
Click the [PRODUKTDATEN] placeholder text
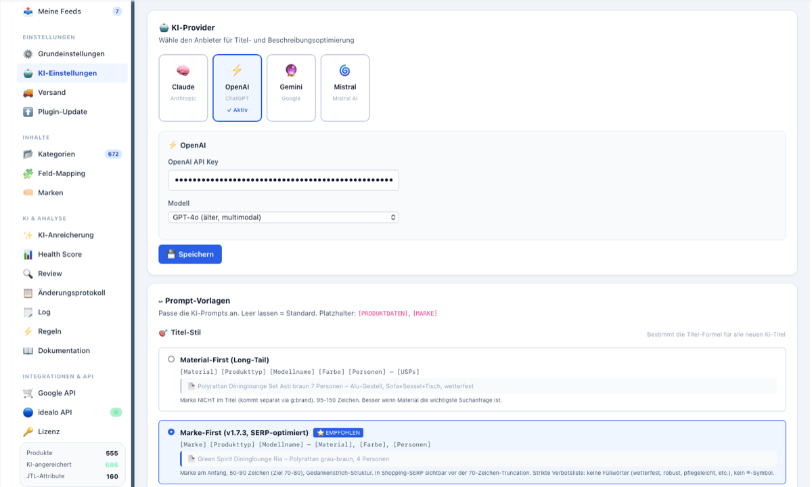pos(383,313)
